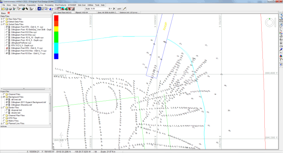
Task: Open the HYSWEEP menu
Action: [72, 5]
